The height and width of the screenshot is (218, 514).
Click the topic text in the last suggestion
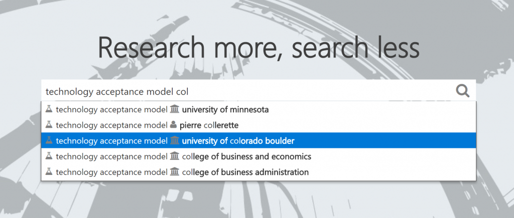tap(111, 172)
